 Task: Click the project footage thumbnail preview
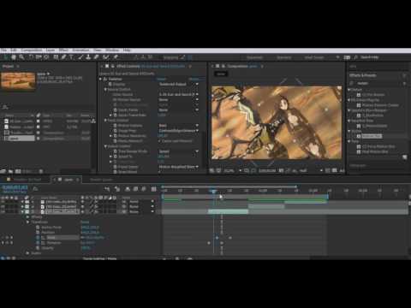(x=18, y=80)
